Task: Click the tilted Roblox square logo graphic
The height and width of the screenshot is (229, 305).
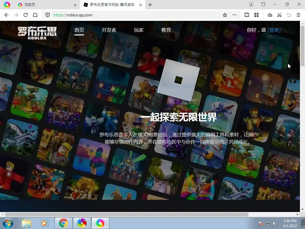Action: [179, 80]
